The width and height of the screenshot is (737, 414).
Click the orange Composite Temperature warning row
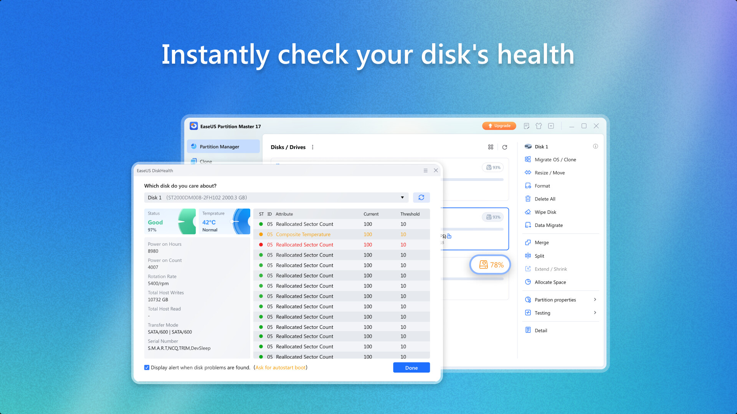point(303,234)
